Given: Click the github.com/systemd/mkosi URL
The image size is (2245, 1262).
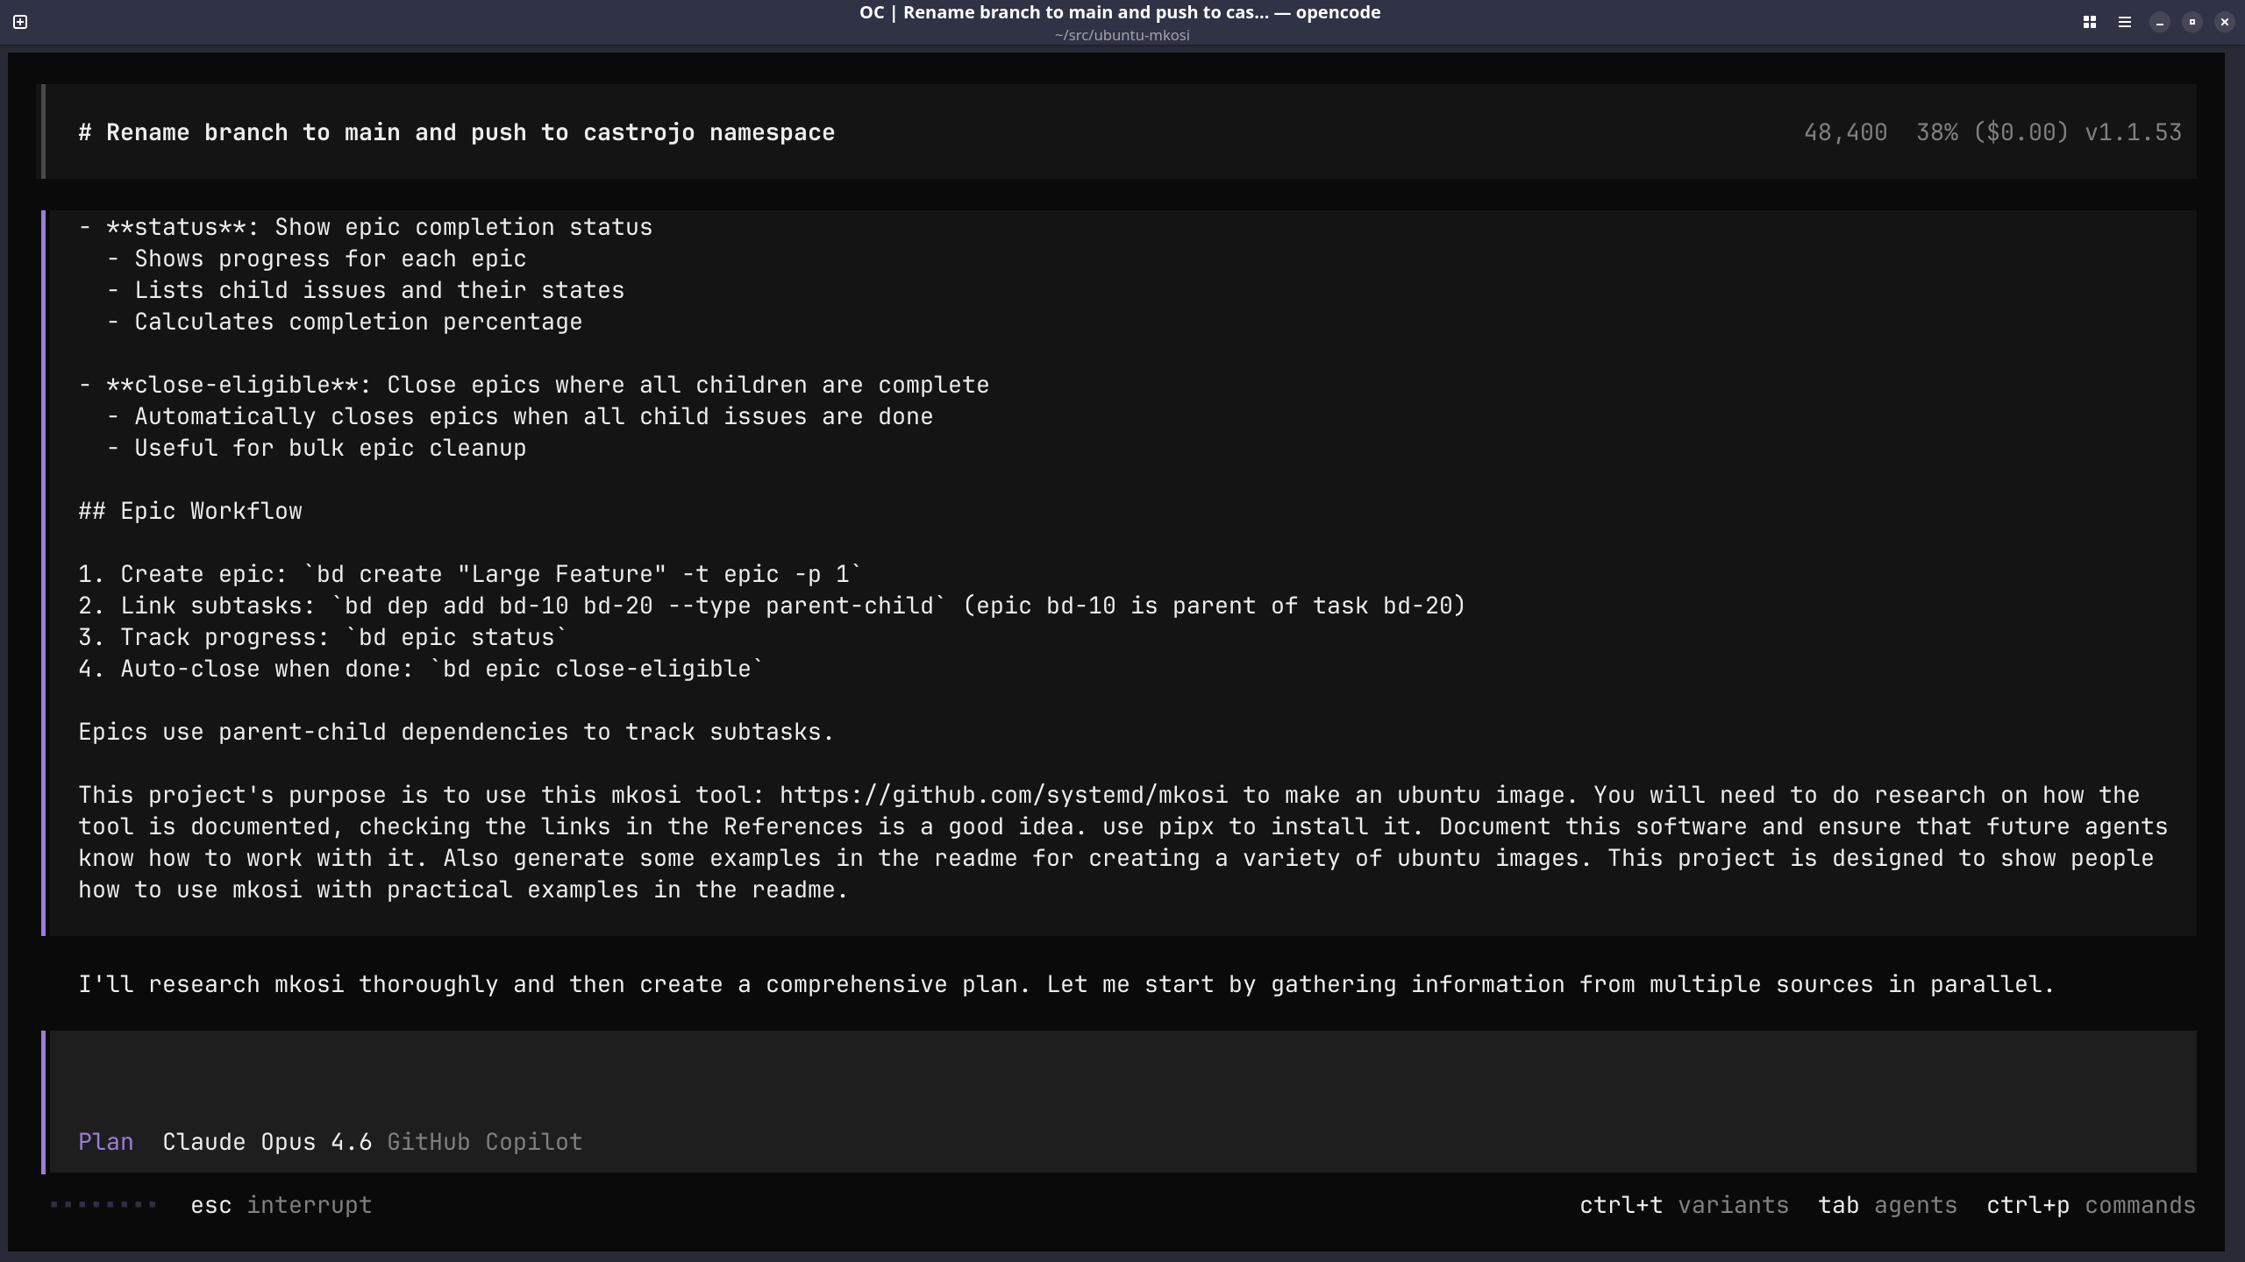Looking at the screenshot, I should tap(1003, 795).
